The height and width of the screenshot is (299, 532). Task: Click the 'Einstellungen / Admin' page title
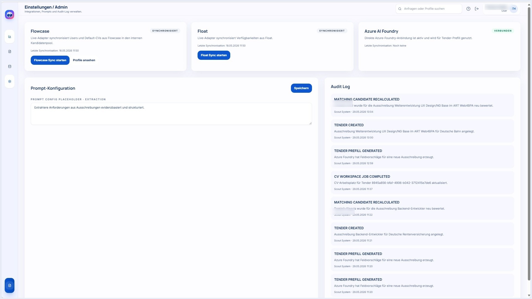(x=46, y=7)
